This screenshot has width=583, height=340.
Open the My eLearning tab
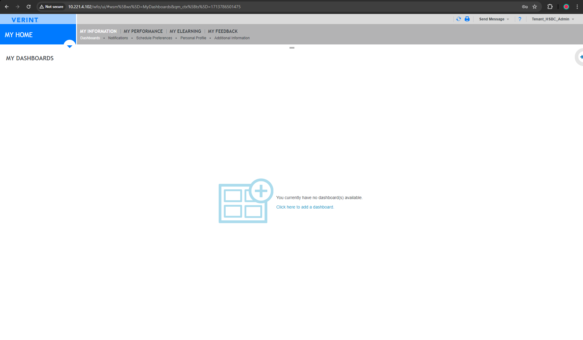[x=185, y=31]
